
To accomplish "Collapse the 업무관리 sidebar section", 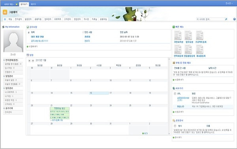I will click(x=4, y=88).
